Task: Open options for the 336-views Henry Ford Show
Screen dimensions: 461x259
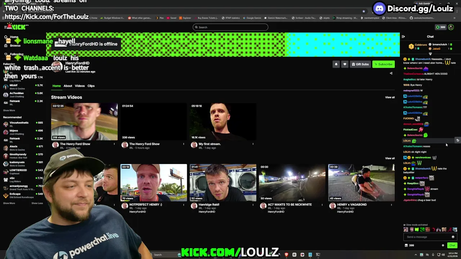Action: point(183,144)
